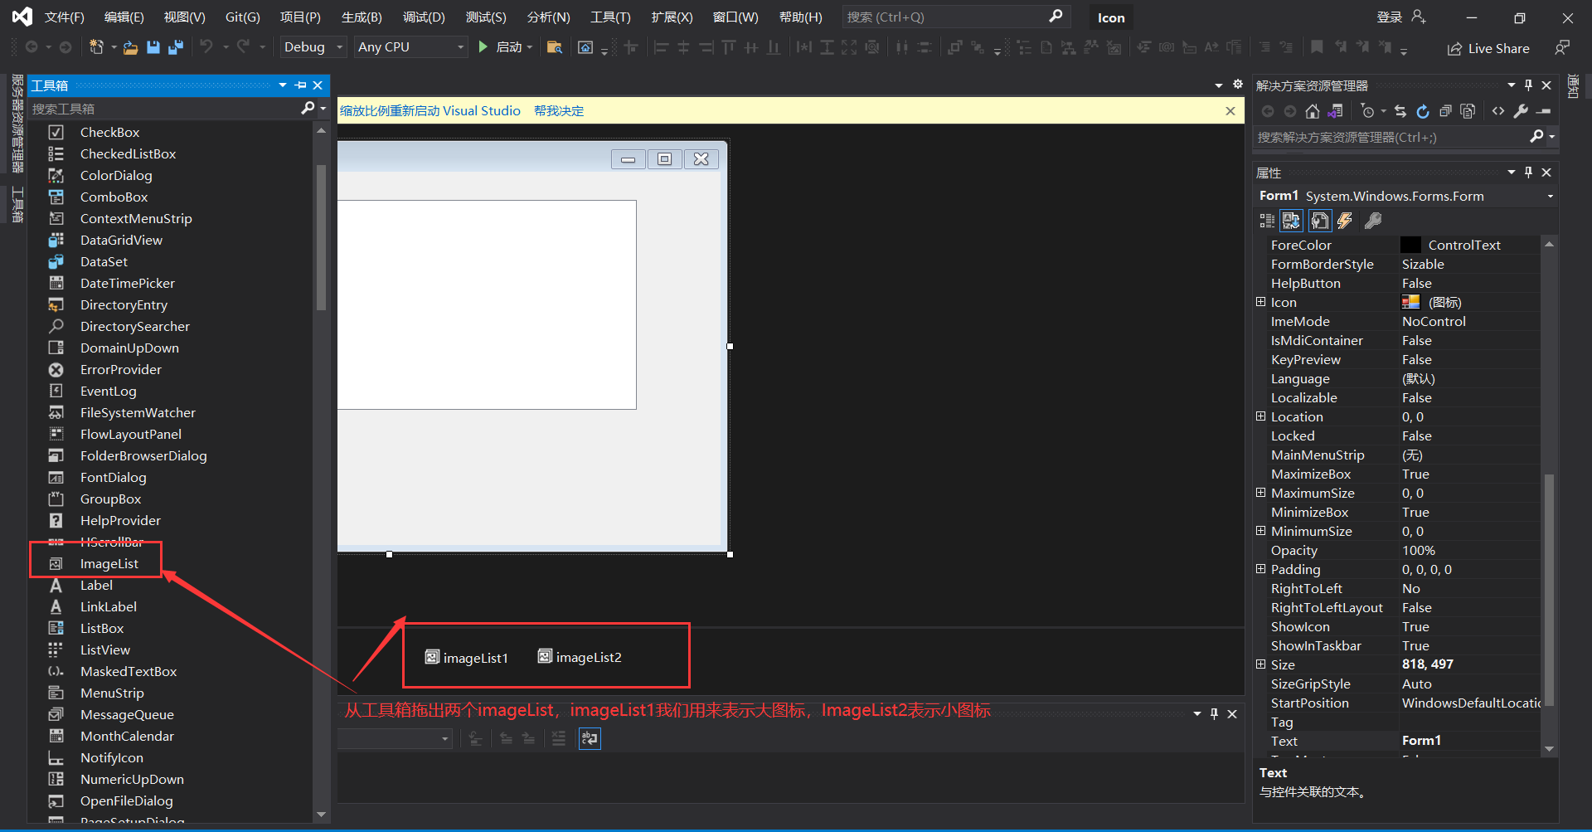Click the settings gear above the designer
The width and height of the screenshot is (1592, 832).
coord(1238,85)
